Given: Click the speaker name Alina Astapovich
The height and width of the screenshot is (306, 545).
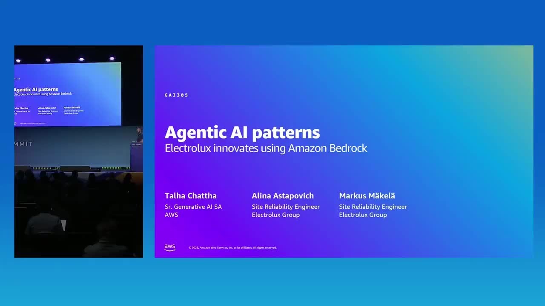Looking at the screenshot, I should (283, 196).
